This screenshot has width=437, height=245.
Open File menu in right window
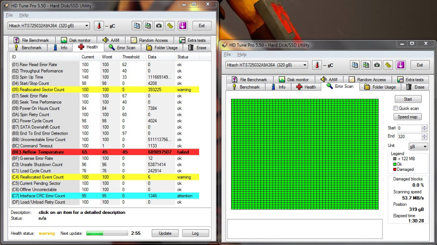227,54
